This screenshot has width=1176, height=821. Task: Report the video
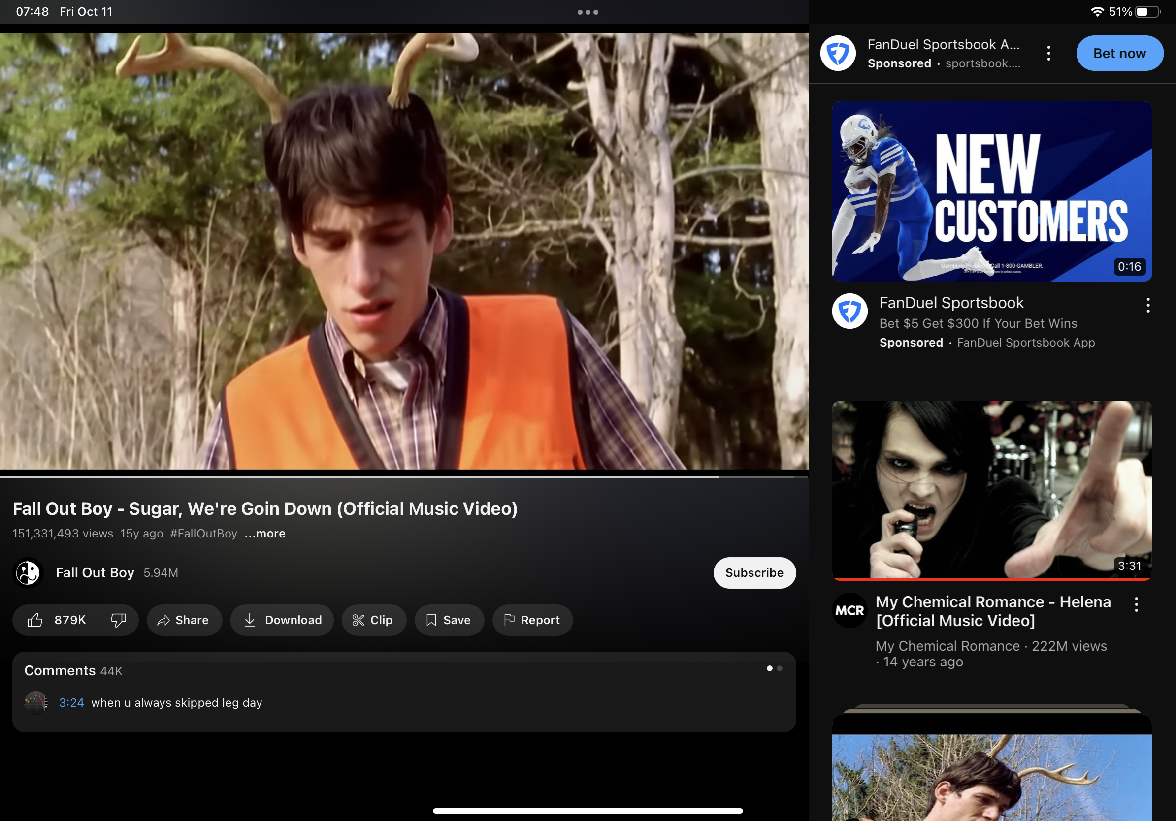click(533, 620)
